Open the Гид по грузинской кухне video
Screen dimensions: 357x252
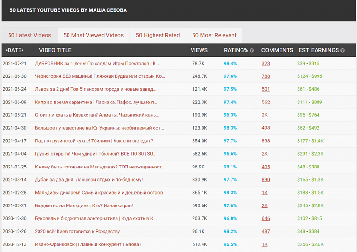(94, 141)
